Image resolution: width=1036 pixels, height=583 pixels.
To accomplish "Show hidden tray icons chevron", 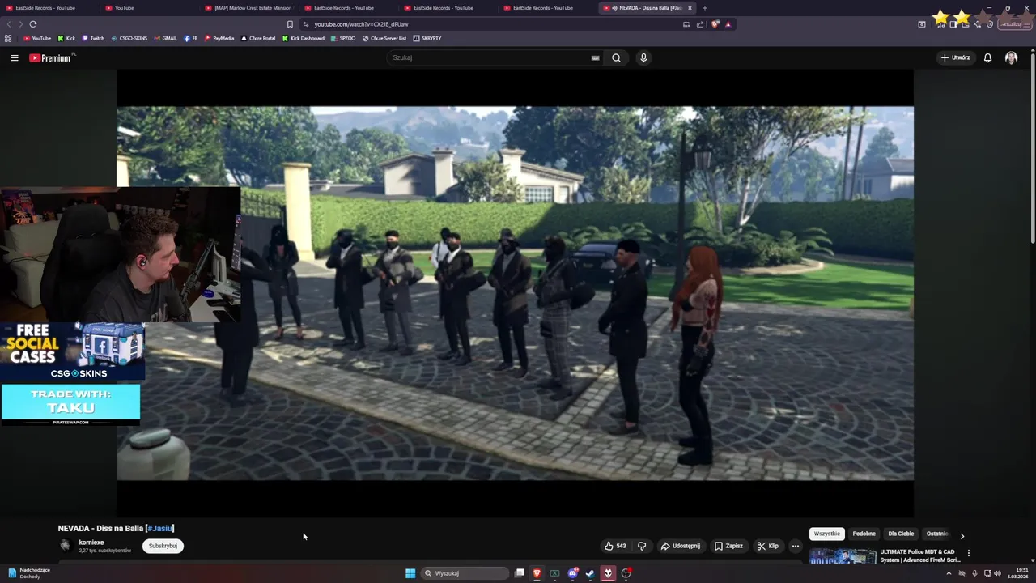I will 949,573.
